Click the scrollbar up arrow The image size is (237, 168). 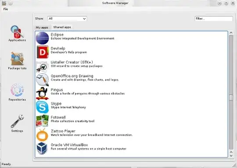[x=231, y=32]
